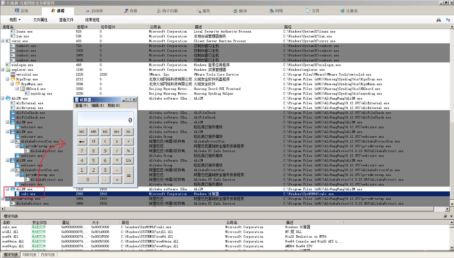The image size is (454, 258).
Task: Click the vmtoolsd.exe VMware icon
Action: (12, 75)
